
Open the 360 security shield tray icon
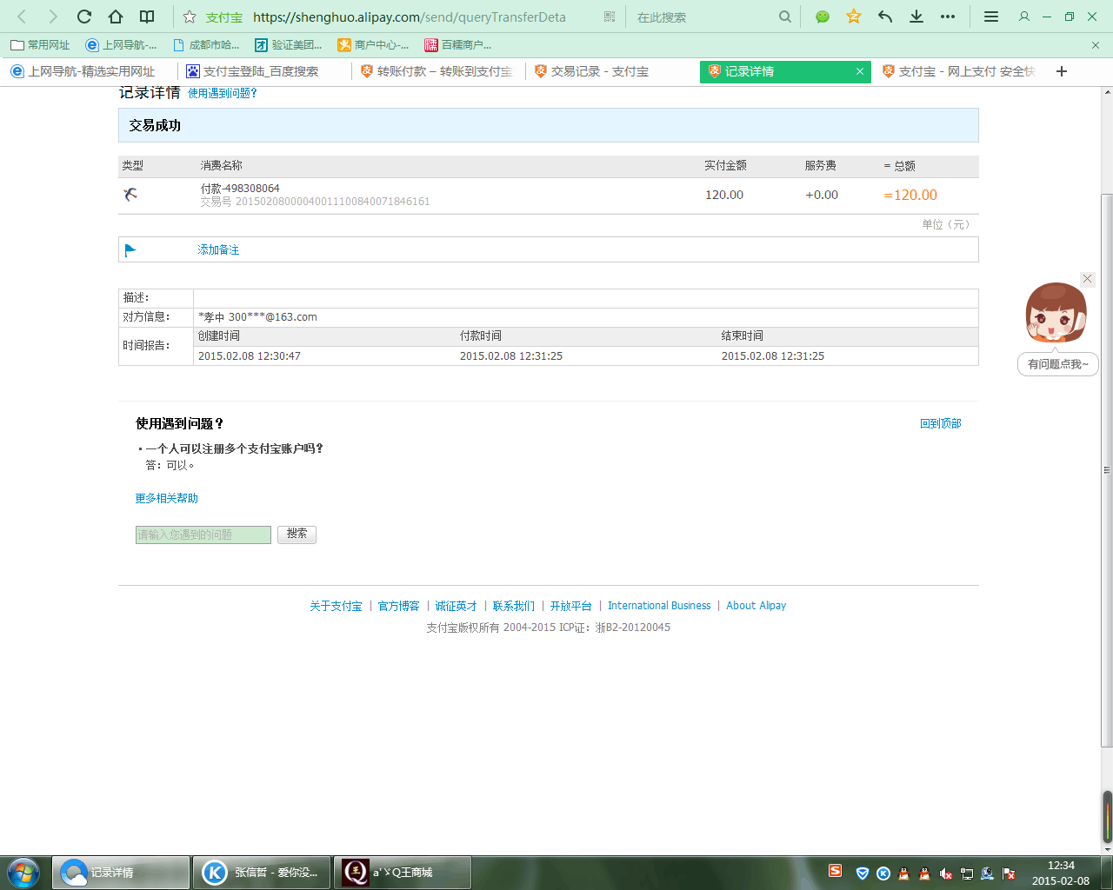(863, 873)
